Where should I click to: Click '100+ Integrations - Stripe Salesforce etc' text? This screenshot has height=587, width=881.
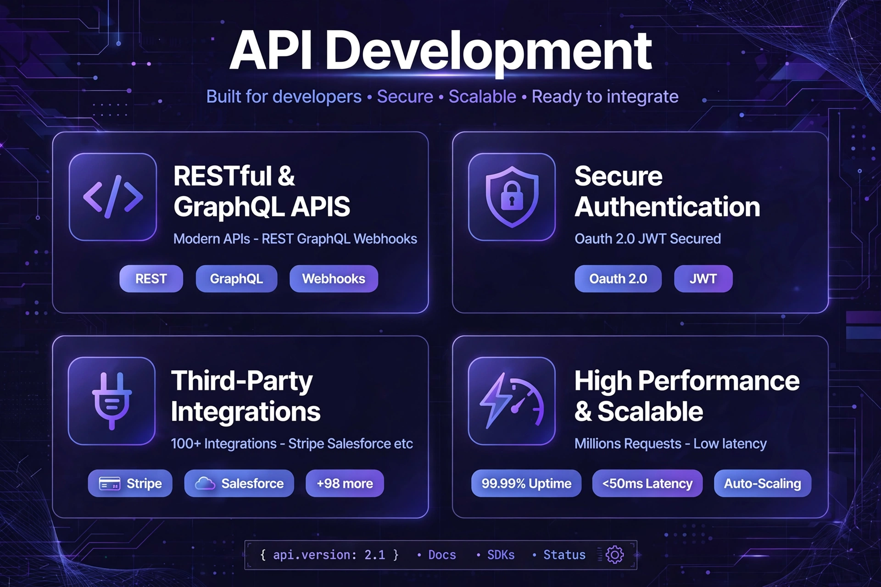tap(292, 444)
